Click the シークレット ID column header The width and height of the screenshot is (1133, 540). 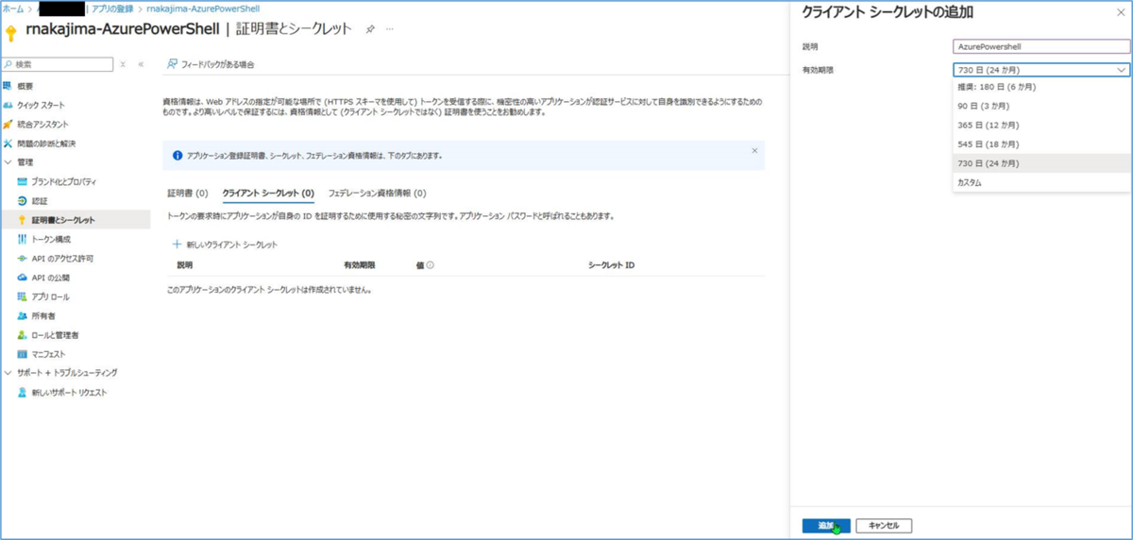(x=611, y=265)
